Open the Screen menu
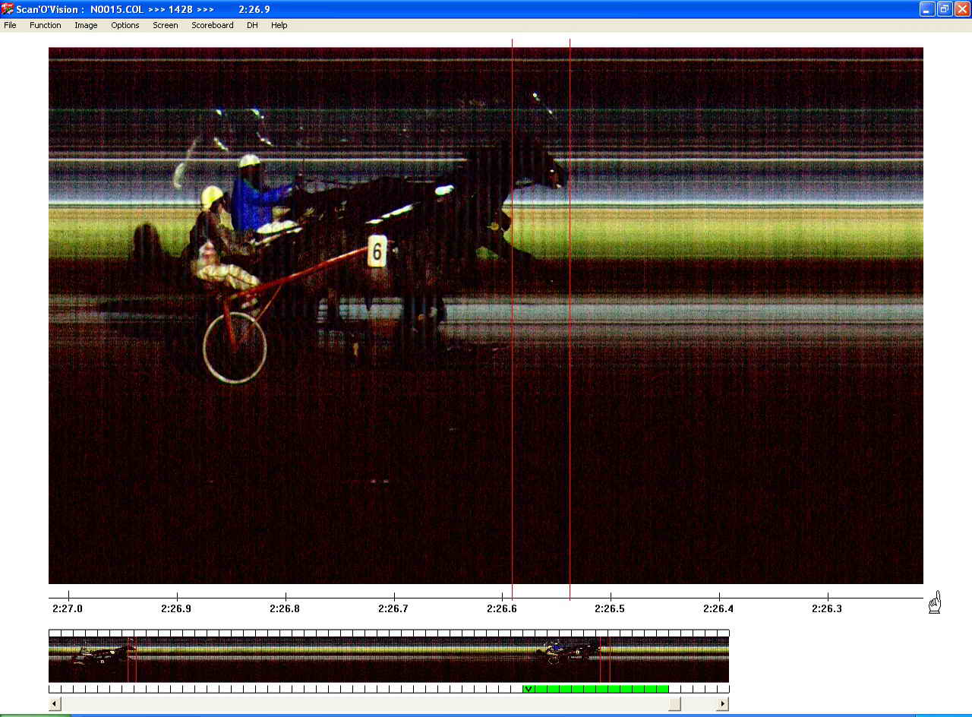 166,25
